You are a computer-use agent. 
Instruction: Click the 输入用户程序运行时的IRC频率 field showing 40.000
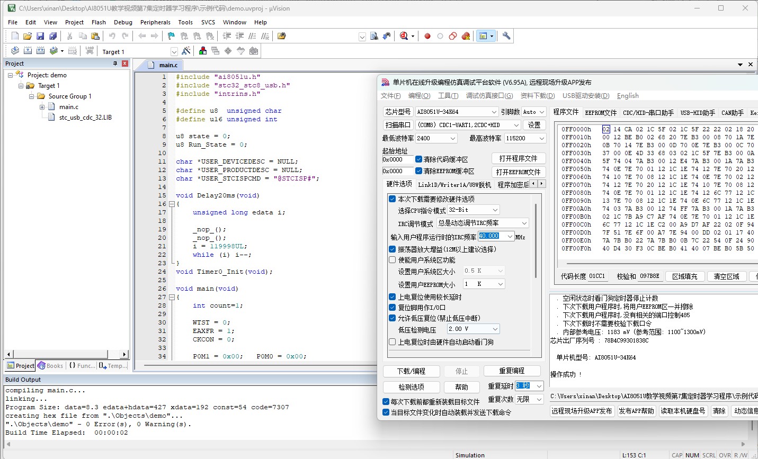click(x=496, y=236)
